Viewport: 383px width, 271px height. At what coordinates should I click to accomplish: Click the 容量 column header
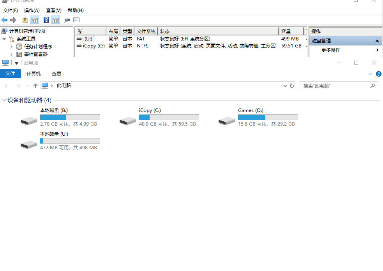point(291,31)
